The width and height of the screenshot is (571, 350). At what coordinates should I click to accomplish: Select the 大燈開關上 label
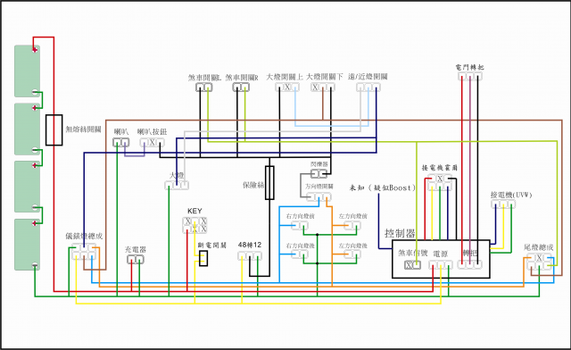(285, 77)
